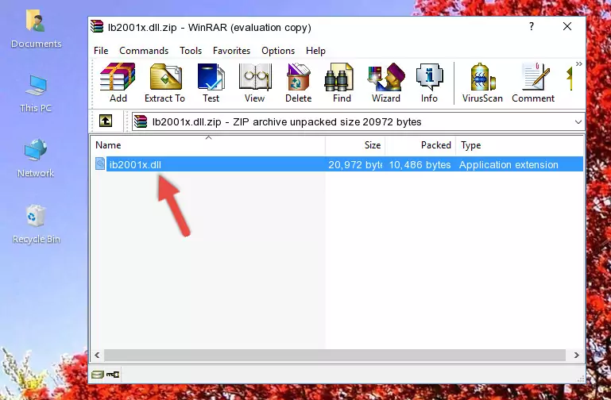Click the Application extension type cell
The image size is (611, 400).
[x=509, y=164]
